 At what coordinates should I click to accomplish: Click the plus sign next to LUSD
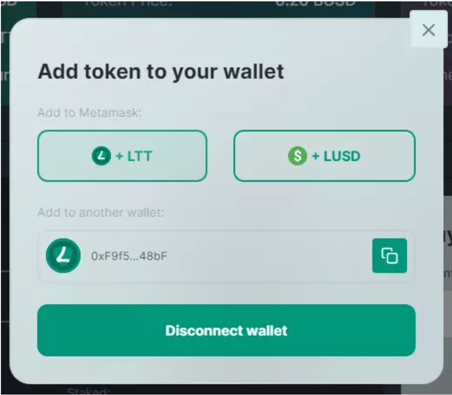pos(316,156)
